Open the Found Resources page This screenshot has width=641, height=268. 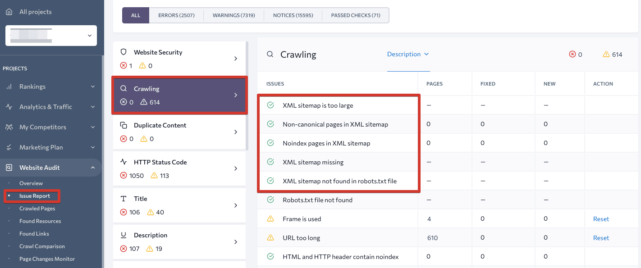click(40, 221)
